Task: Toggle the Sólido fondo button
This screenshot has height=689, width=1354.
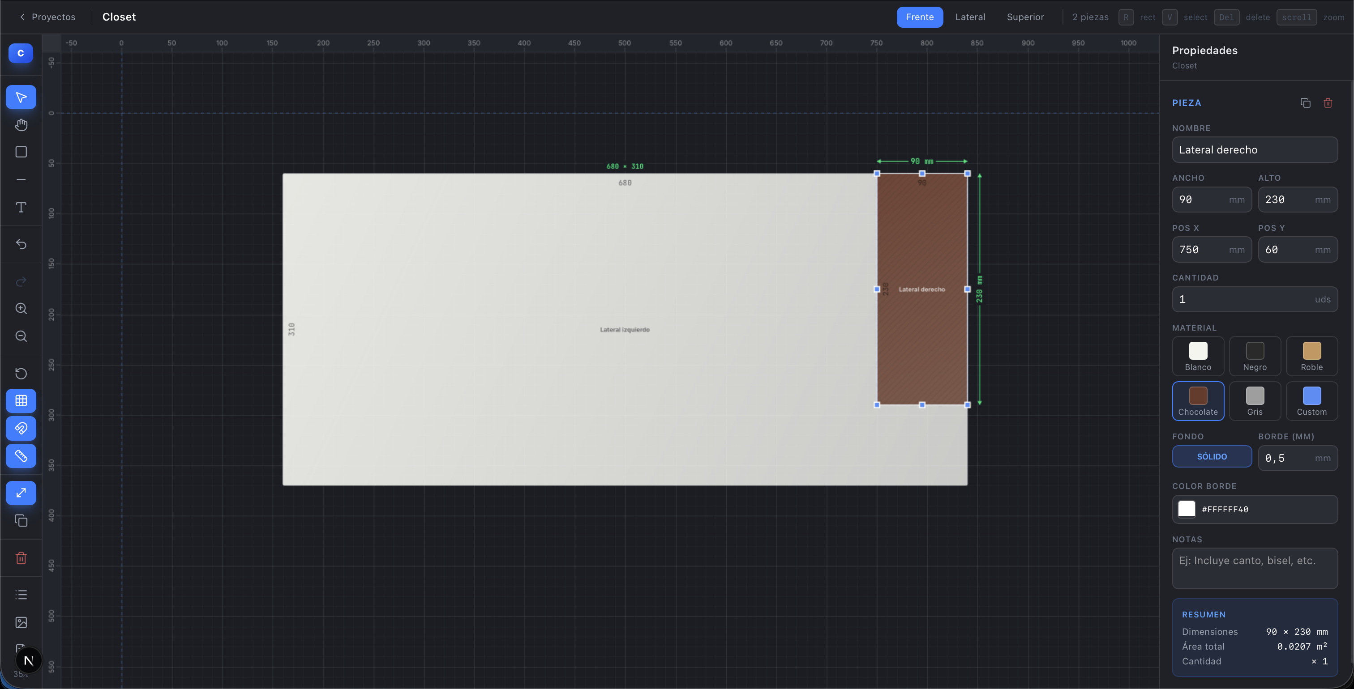Action: coord(1212,456)
